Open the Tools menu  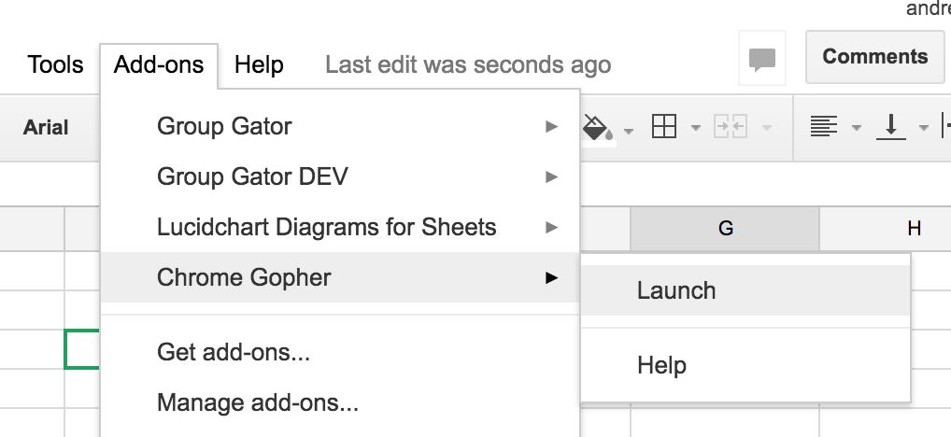coord(56,64)
